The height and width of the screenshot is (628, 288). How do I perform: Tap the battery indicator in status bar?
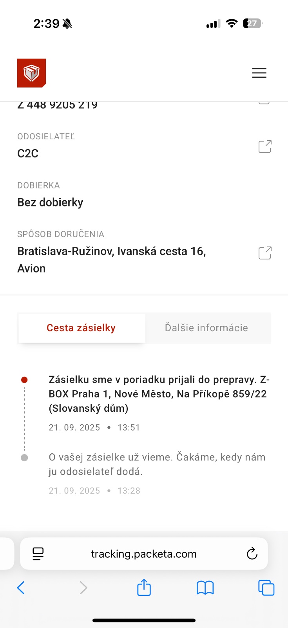pyautogui.click(x=252, y=24)
